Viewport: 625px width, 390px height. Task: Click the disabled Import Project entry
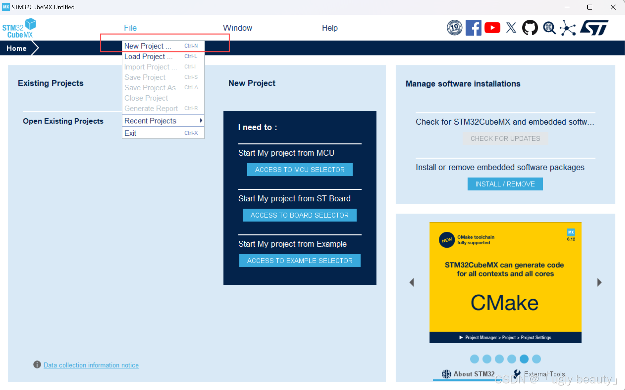point(163,67)
